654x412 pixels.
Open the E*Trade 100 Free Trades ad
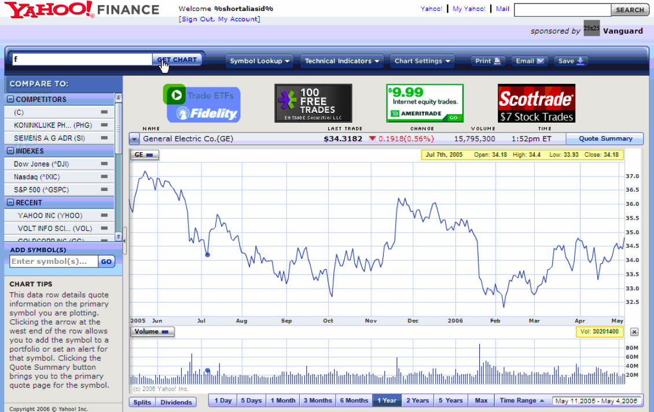coord(313,103)
